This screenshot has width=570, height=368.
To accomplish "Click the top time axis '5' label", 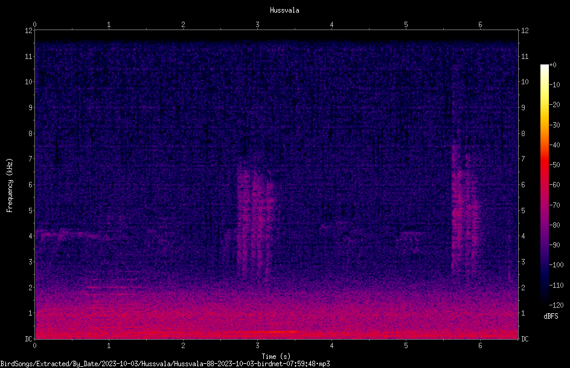I will point(406,24).
